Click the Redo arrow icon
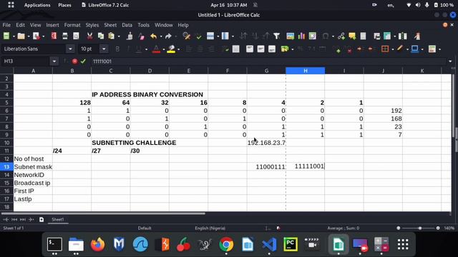This screenshot has width=458, height=257. click(x=168, y=36)
